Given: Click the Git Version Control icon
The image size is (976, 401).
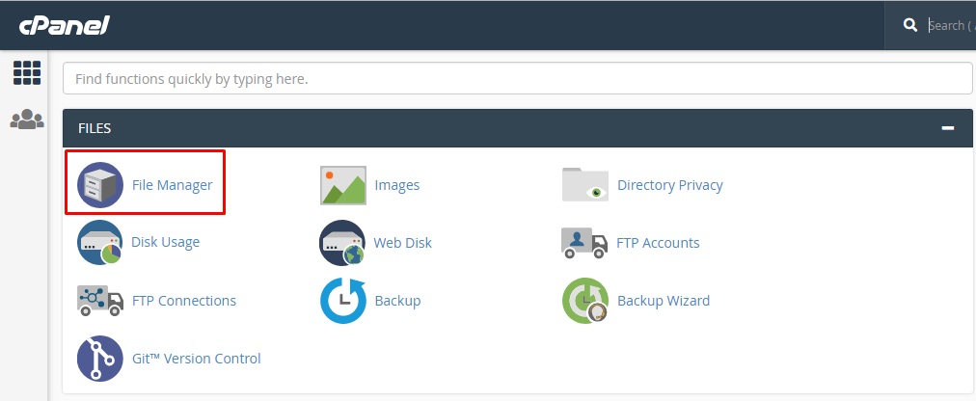Looking at the screenshot, I should (100, 359).
